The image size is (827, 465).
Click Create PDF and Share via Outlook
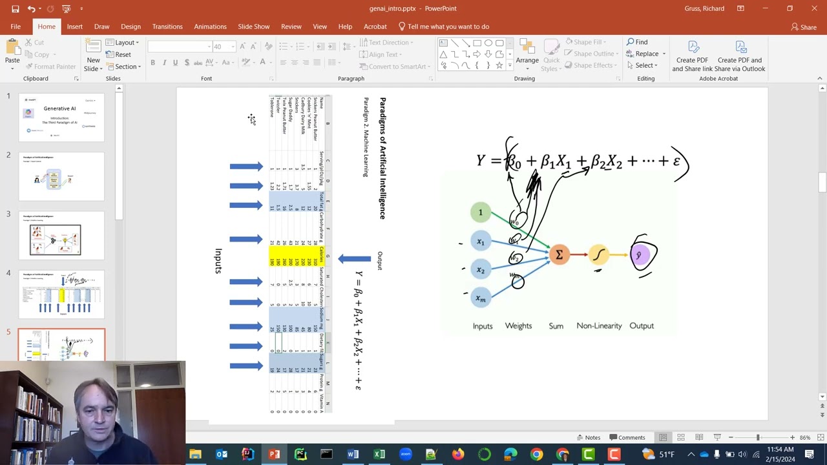pyautogui.click(x=740, y=56)
